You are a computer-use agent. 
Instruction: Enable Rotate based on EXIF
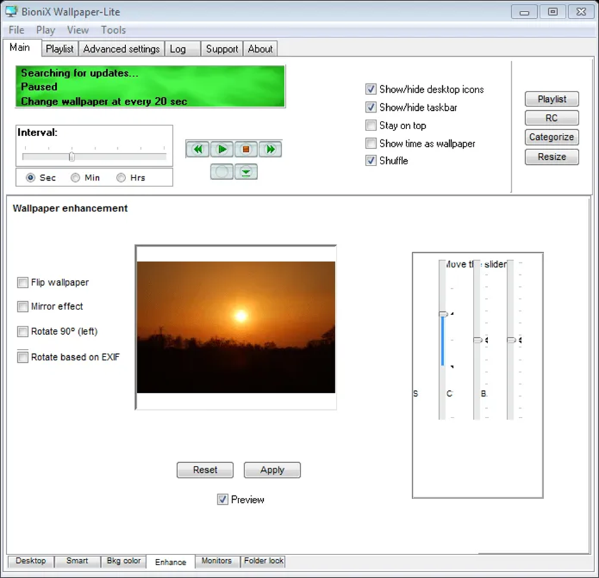[x=22, y=357]
